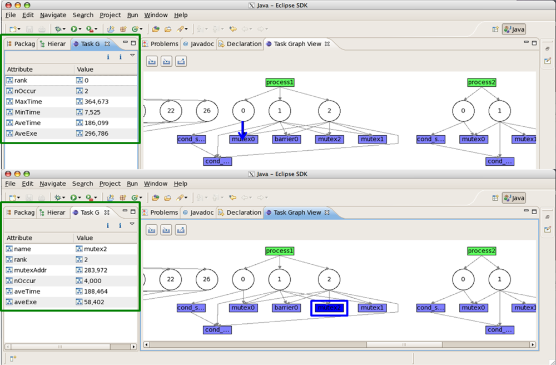Click the Search flashlight icon in the upper toolbar

pyautogui.click(x=181, y=29)
